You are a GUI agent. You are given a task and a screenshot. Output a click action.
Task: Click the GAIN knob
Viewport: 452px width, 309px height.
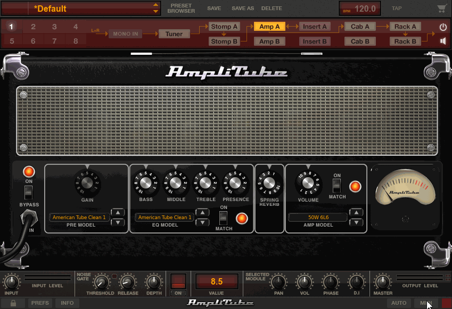(87, 182)
